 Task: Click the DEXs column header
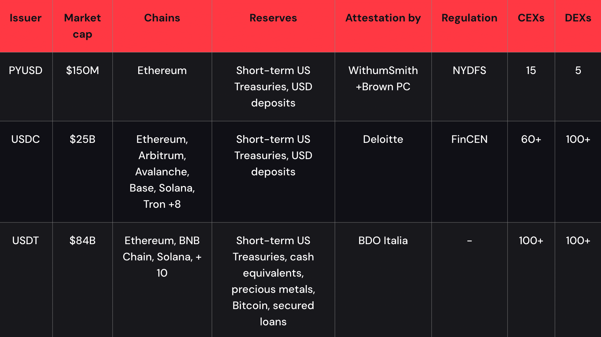point(578,18)
